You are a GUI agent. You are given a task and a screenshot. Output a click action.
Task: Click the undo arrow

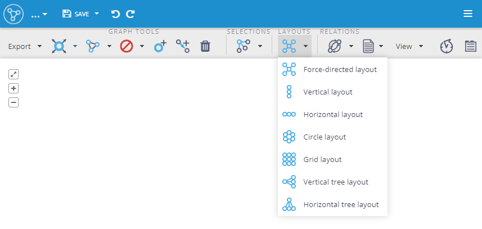(115, 14)
